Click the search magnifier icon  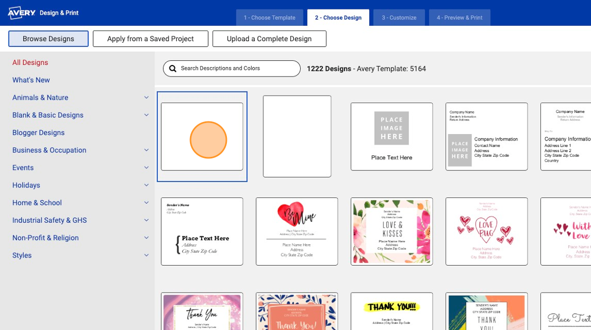pyautogui.click(x=173, y=68)
